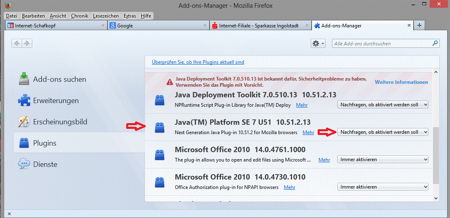Open activation dropdown for Java Deployment Toolkit

pyautogui.click(x=383, y=104)
